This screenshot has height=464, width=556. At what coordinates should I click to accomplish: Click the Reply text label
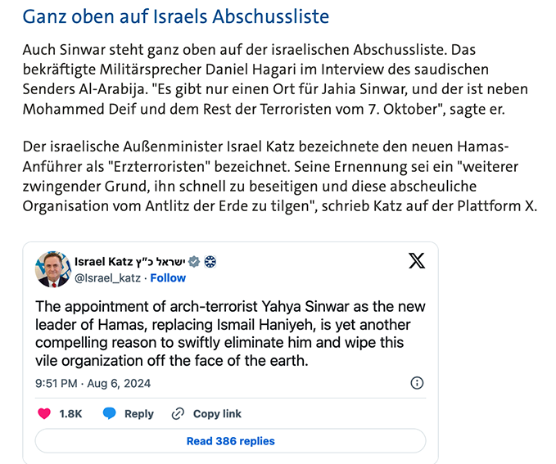[139, 414]
